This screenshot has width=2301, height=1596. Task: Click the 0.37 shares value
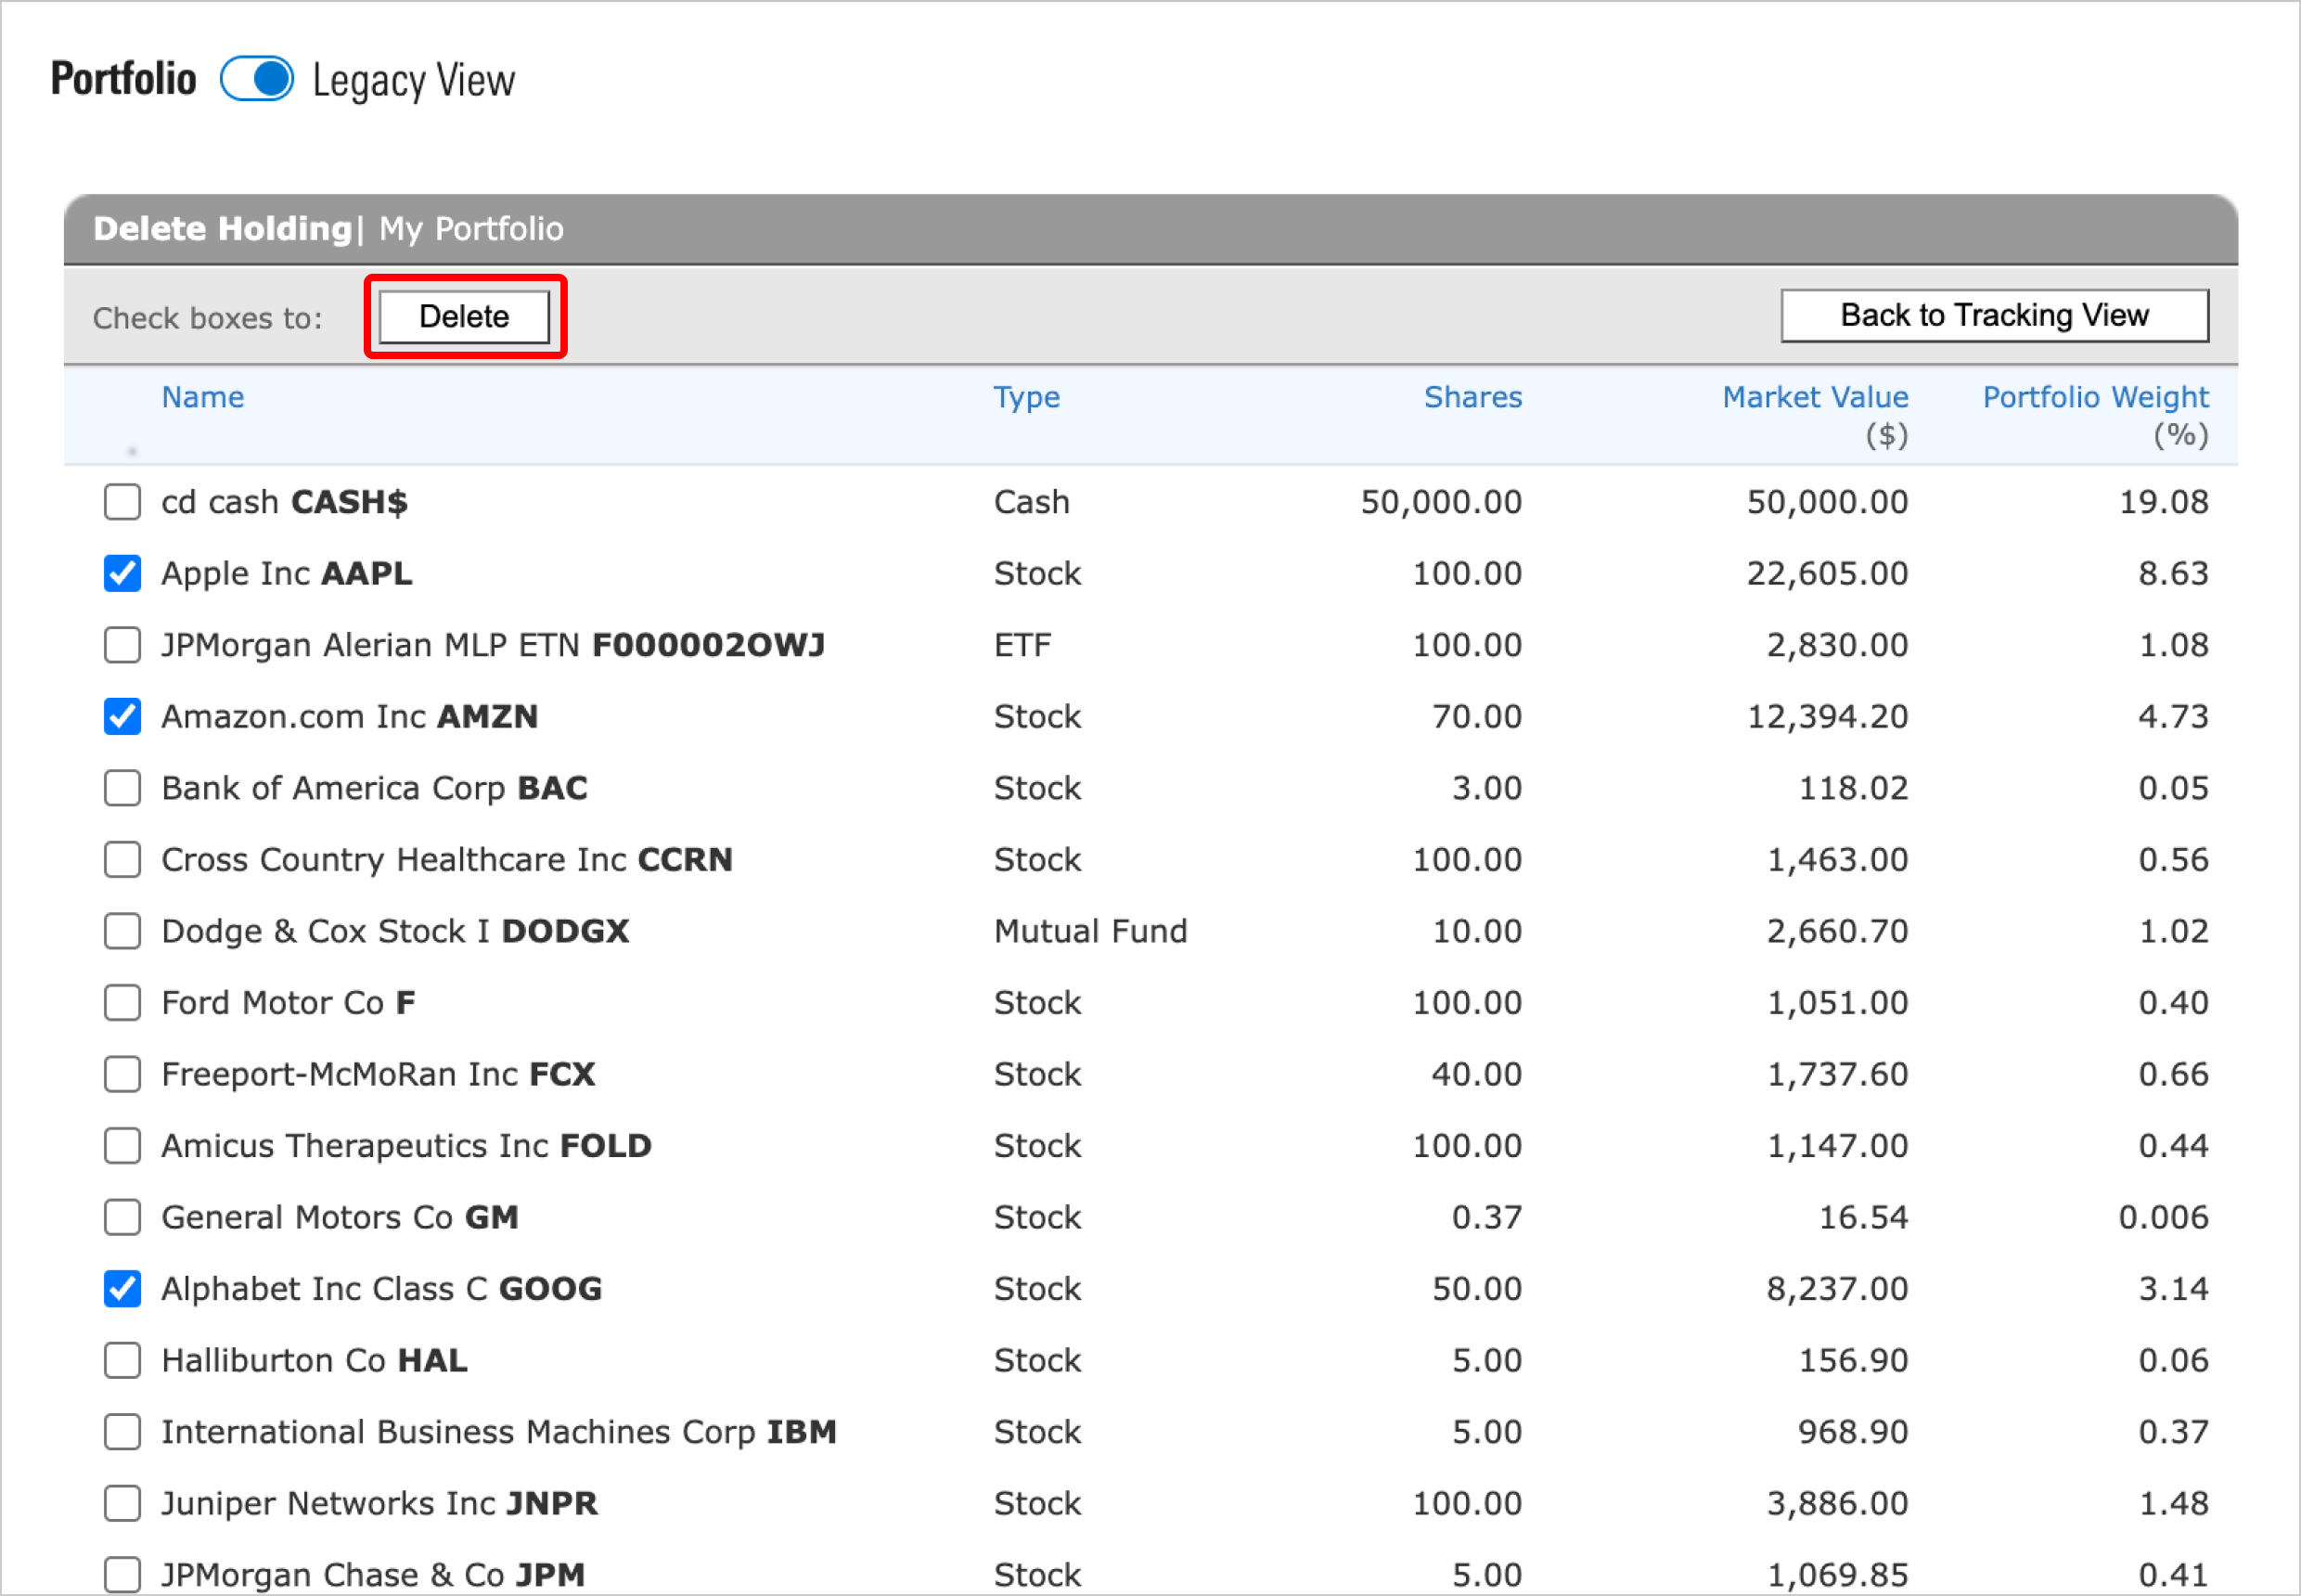1486,1217
